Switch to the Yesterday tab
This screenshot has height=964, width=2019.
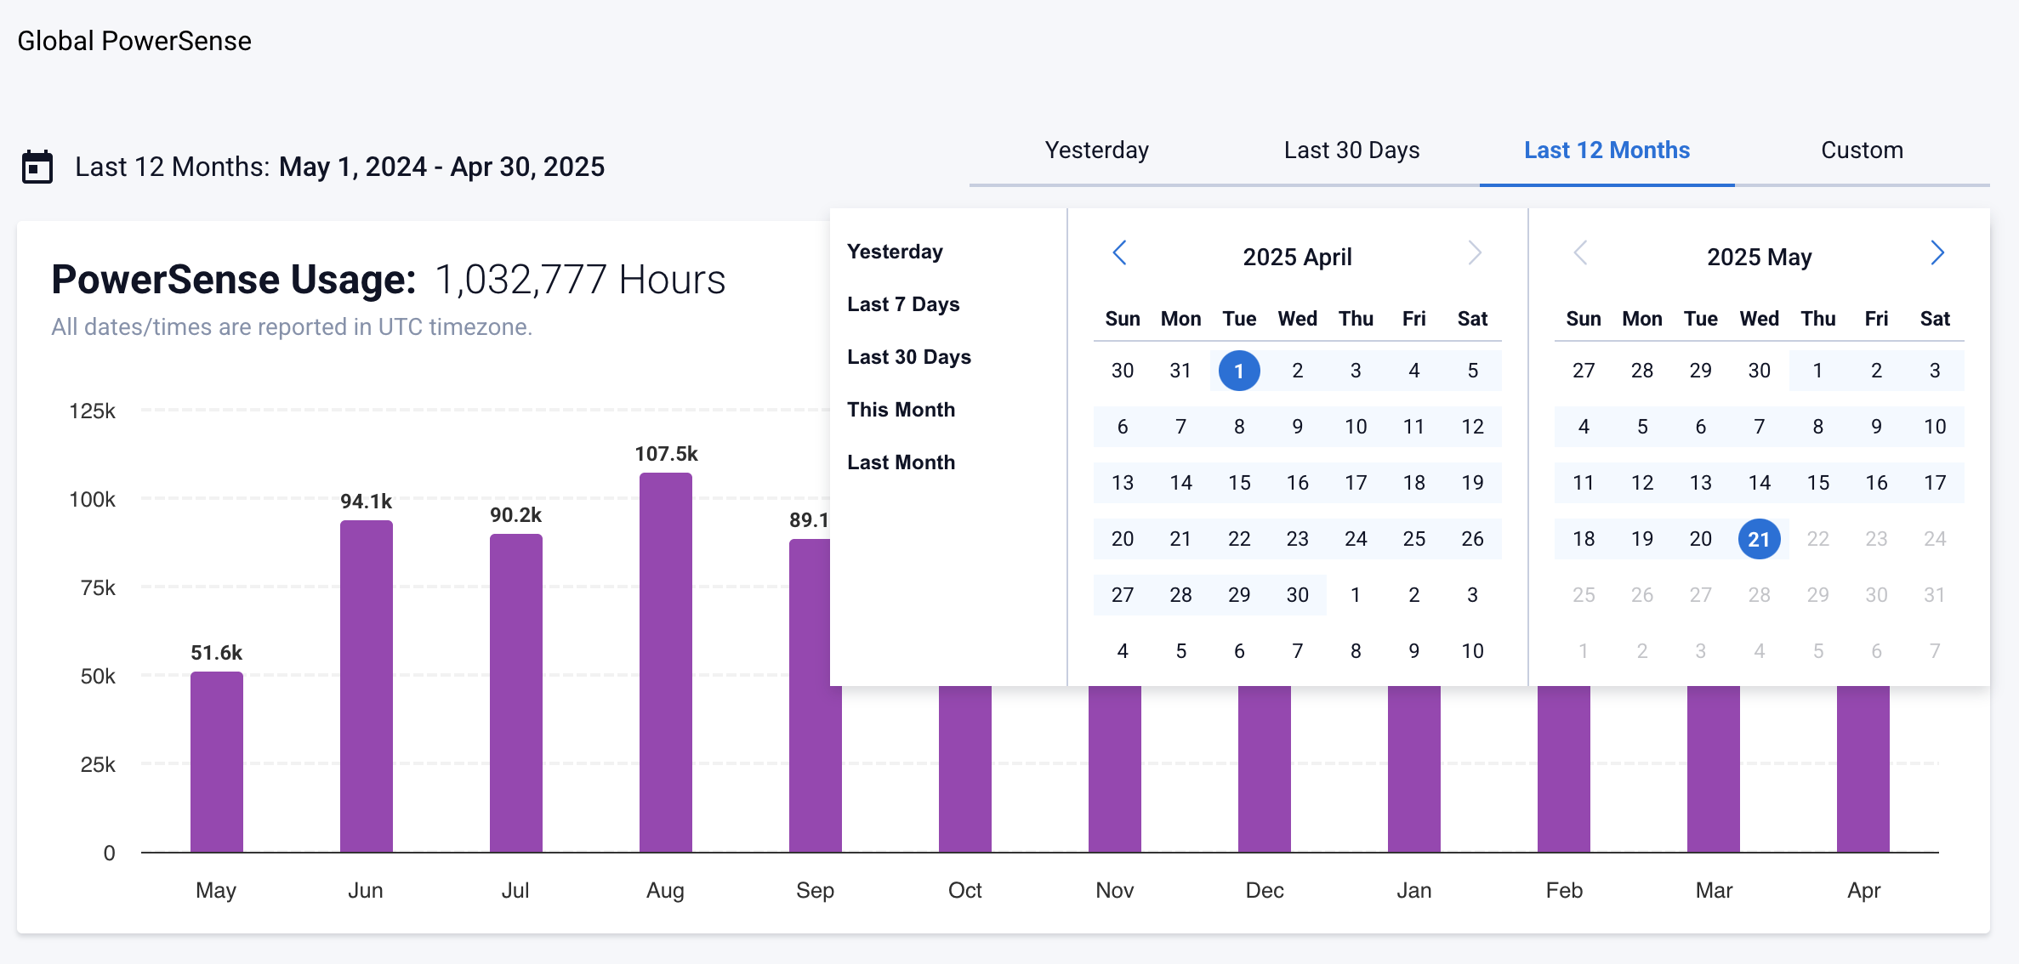(x=1096, y=150)
